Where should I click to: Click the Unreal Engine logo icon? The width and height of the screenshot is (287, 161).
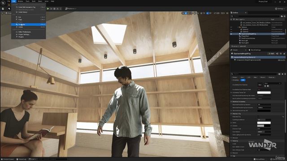3,3
